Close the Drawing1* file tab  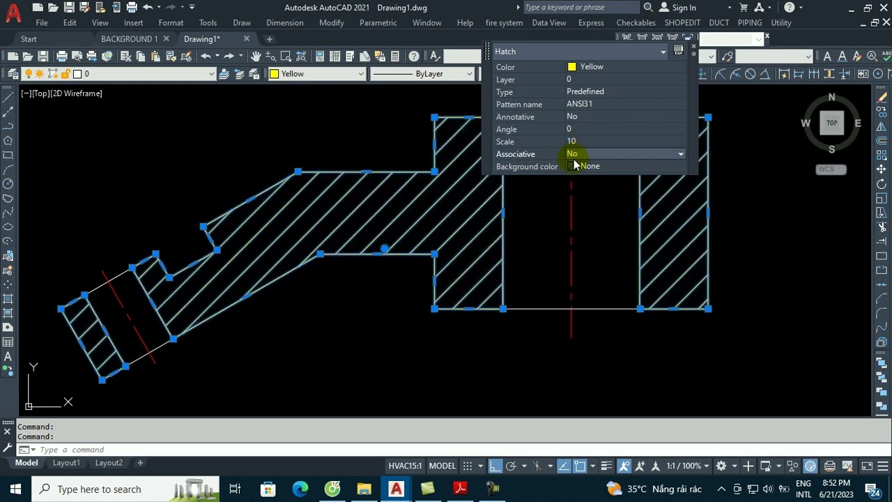pyautogui.click(x=246, y=39)
